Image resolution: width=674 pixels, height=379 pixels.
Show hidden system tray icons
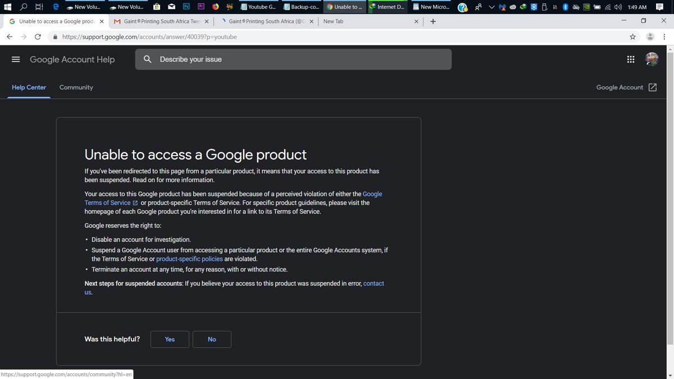coord(492,7)
